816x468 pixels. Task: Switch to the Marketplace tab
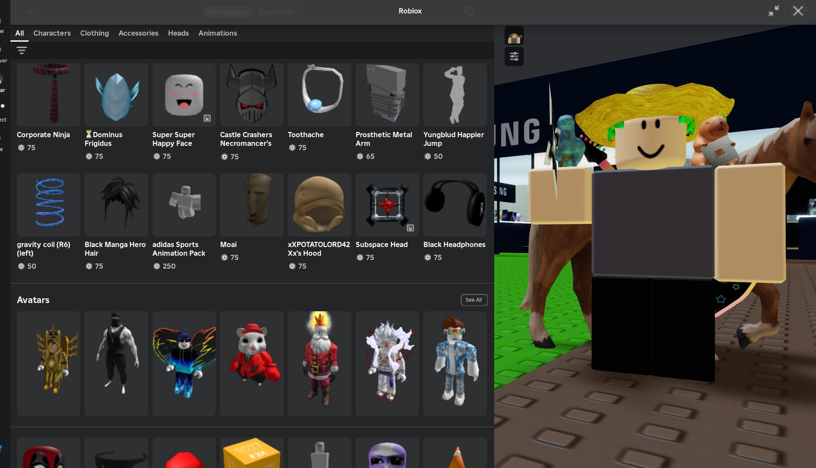coord(227,12)
